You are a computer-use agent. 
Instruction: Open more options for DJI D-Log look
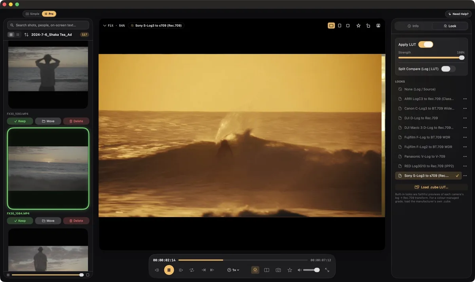(465, 118)
